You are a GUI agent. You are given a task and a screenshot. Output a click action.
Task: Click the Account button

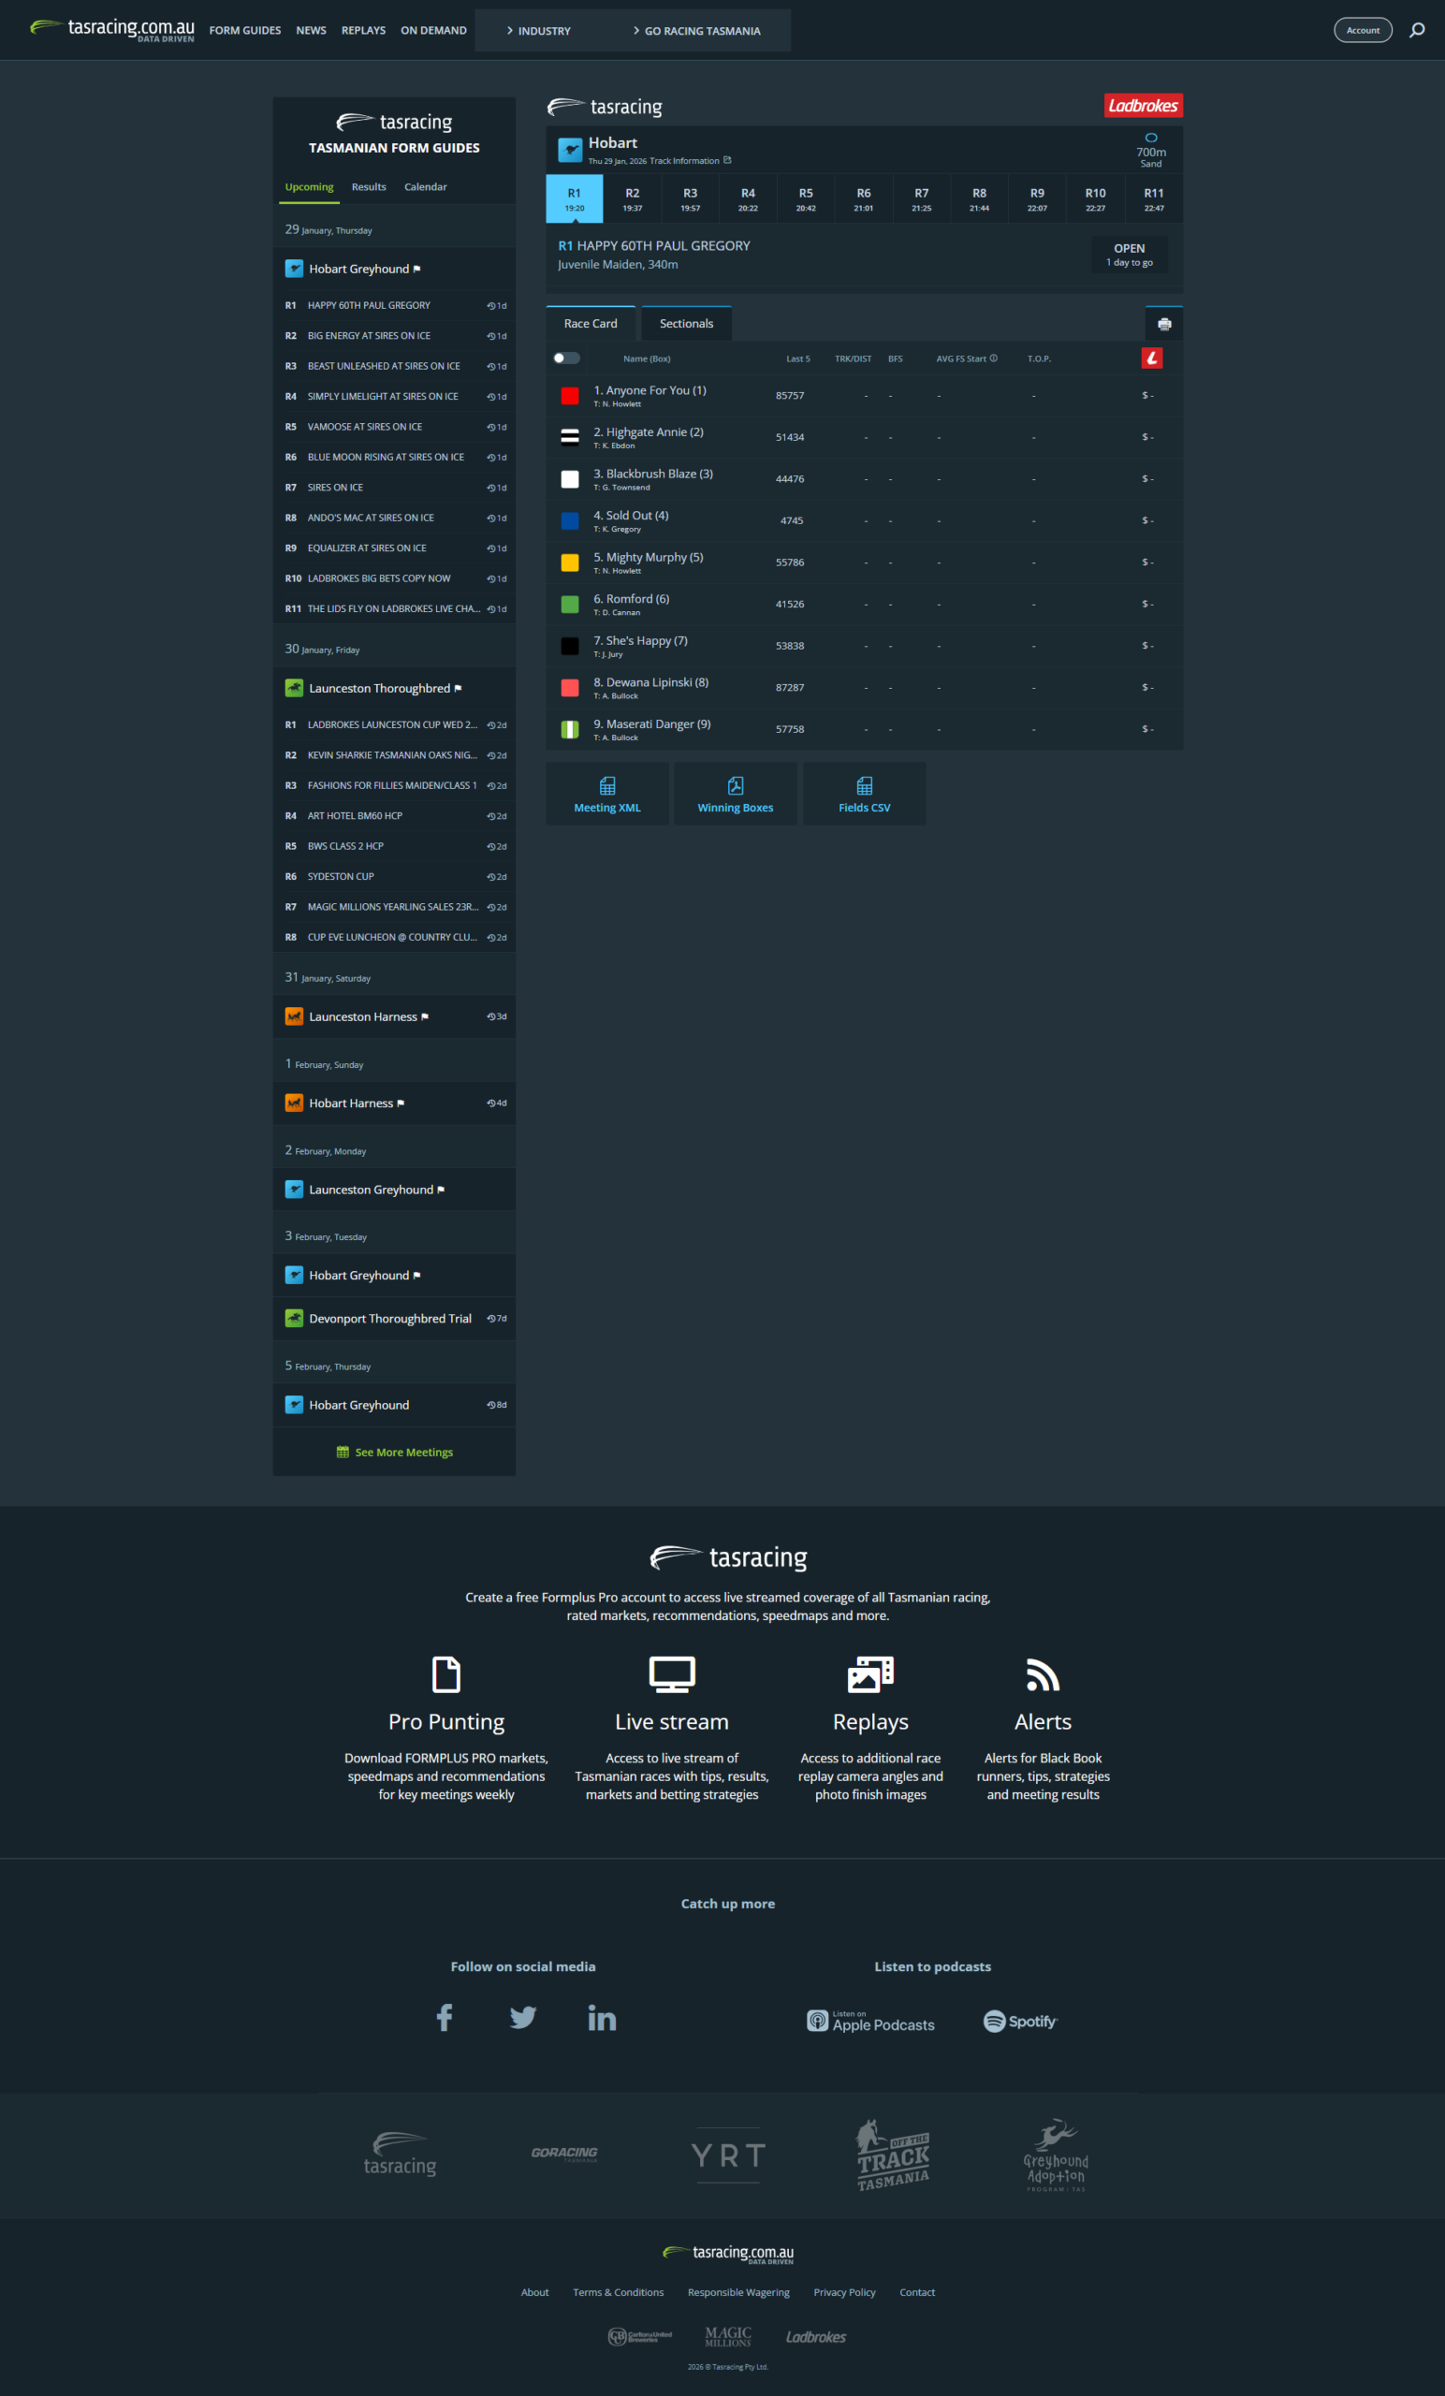pyautogui.click(x=1363, y=30)
